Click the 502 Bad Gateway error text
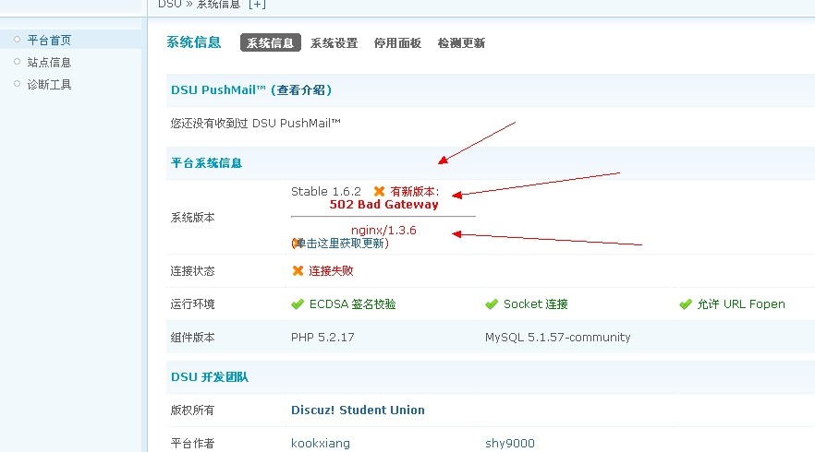Screen dimensions: 815x452 [x=384, y=205]
